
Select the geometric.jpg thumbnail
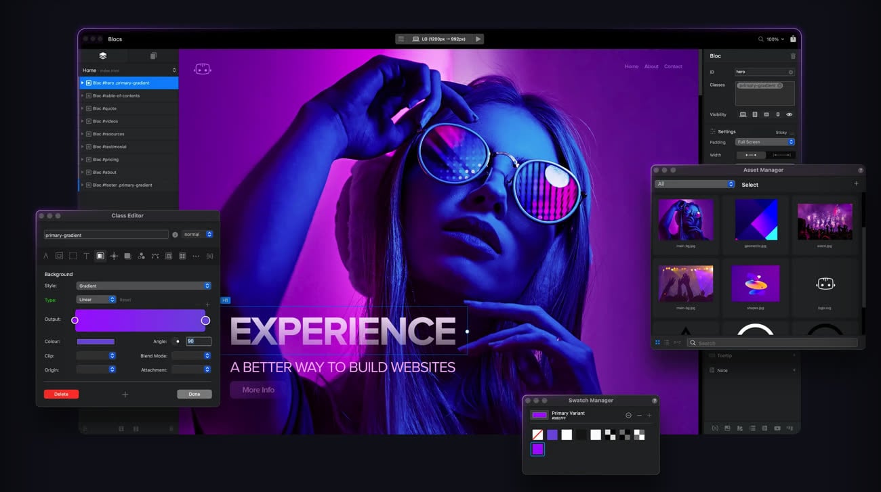(756, 220)
